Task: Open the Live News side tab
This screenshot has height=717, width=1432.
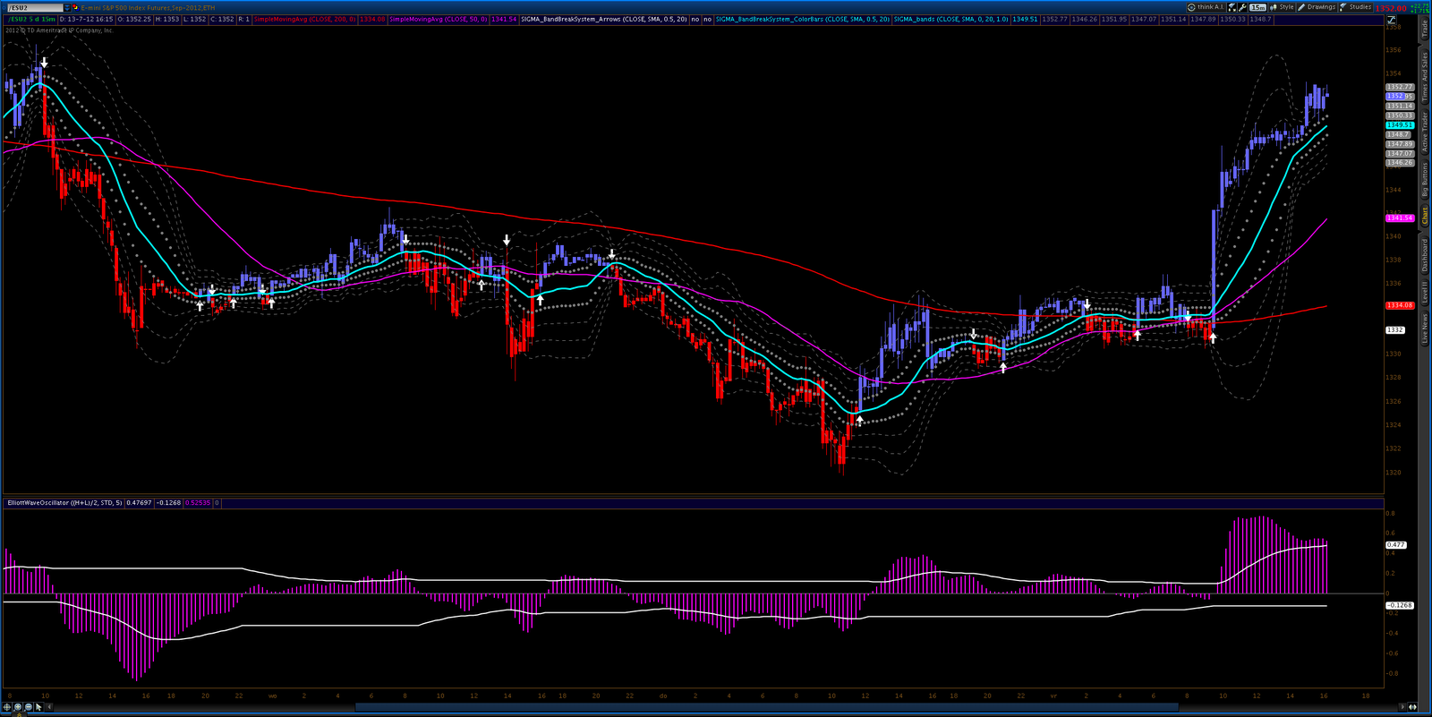Action: [x=1425, y=328]
